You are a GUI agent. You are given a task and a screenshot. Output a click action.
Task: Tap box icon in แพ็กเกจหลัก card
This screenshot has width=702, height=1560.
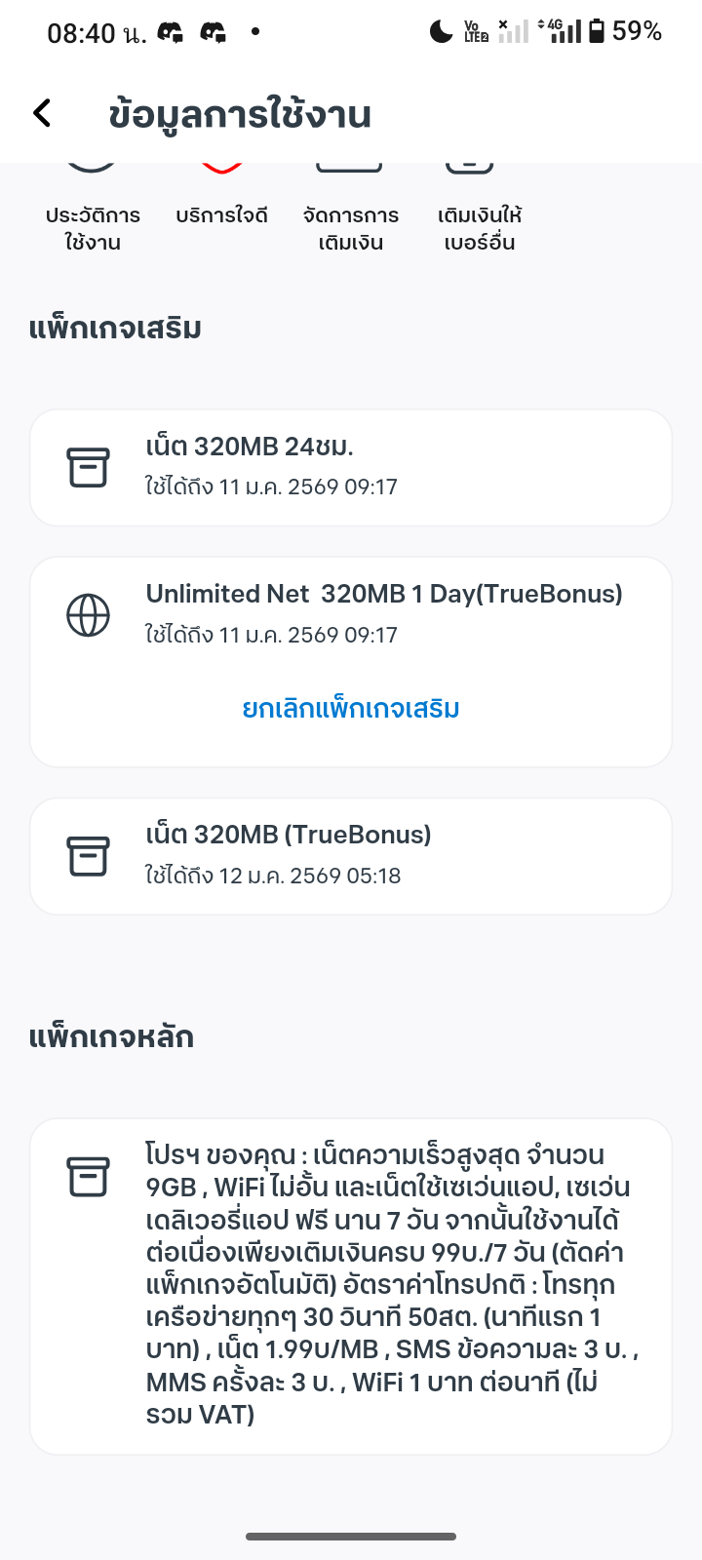point(88,1176)
